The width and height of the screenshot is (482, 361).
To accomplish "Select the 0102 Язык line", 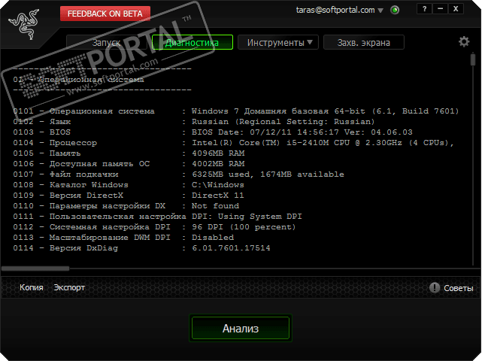I will (x=194, y=122).
